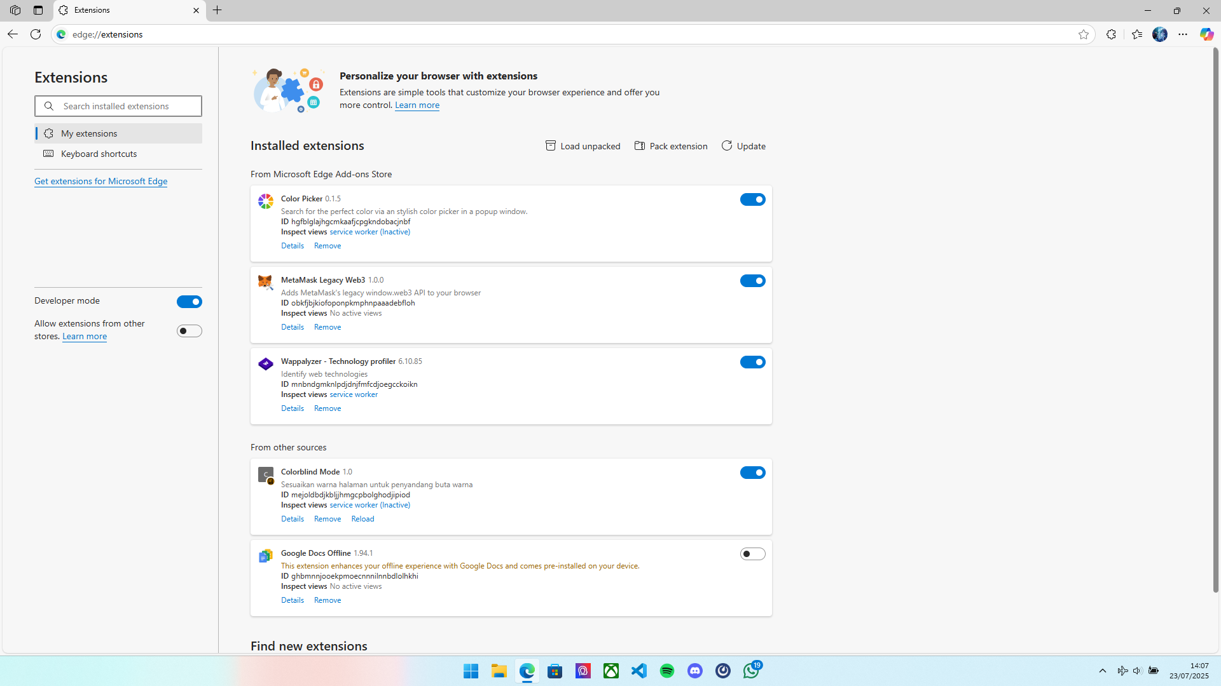This screenshot has height=686, width=1221.
Task: Click the Color Picker extension icon
Action: click(266, 201)
